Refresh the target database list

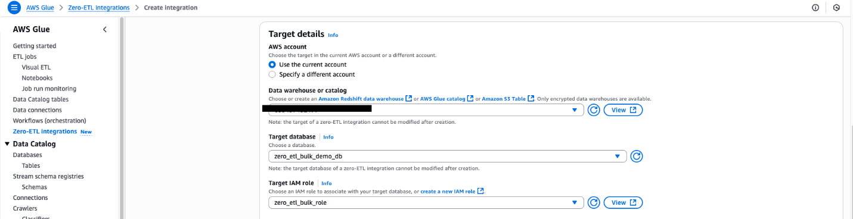(637, 157)
